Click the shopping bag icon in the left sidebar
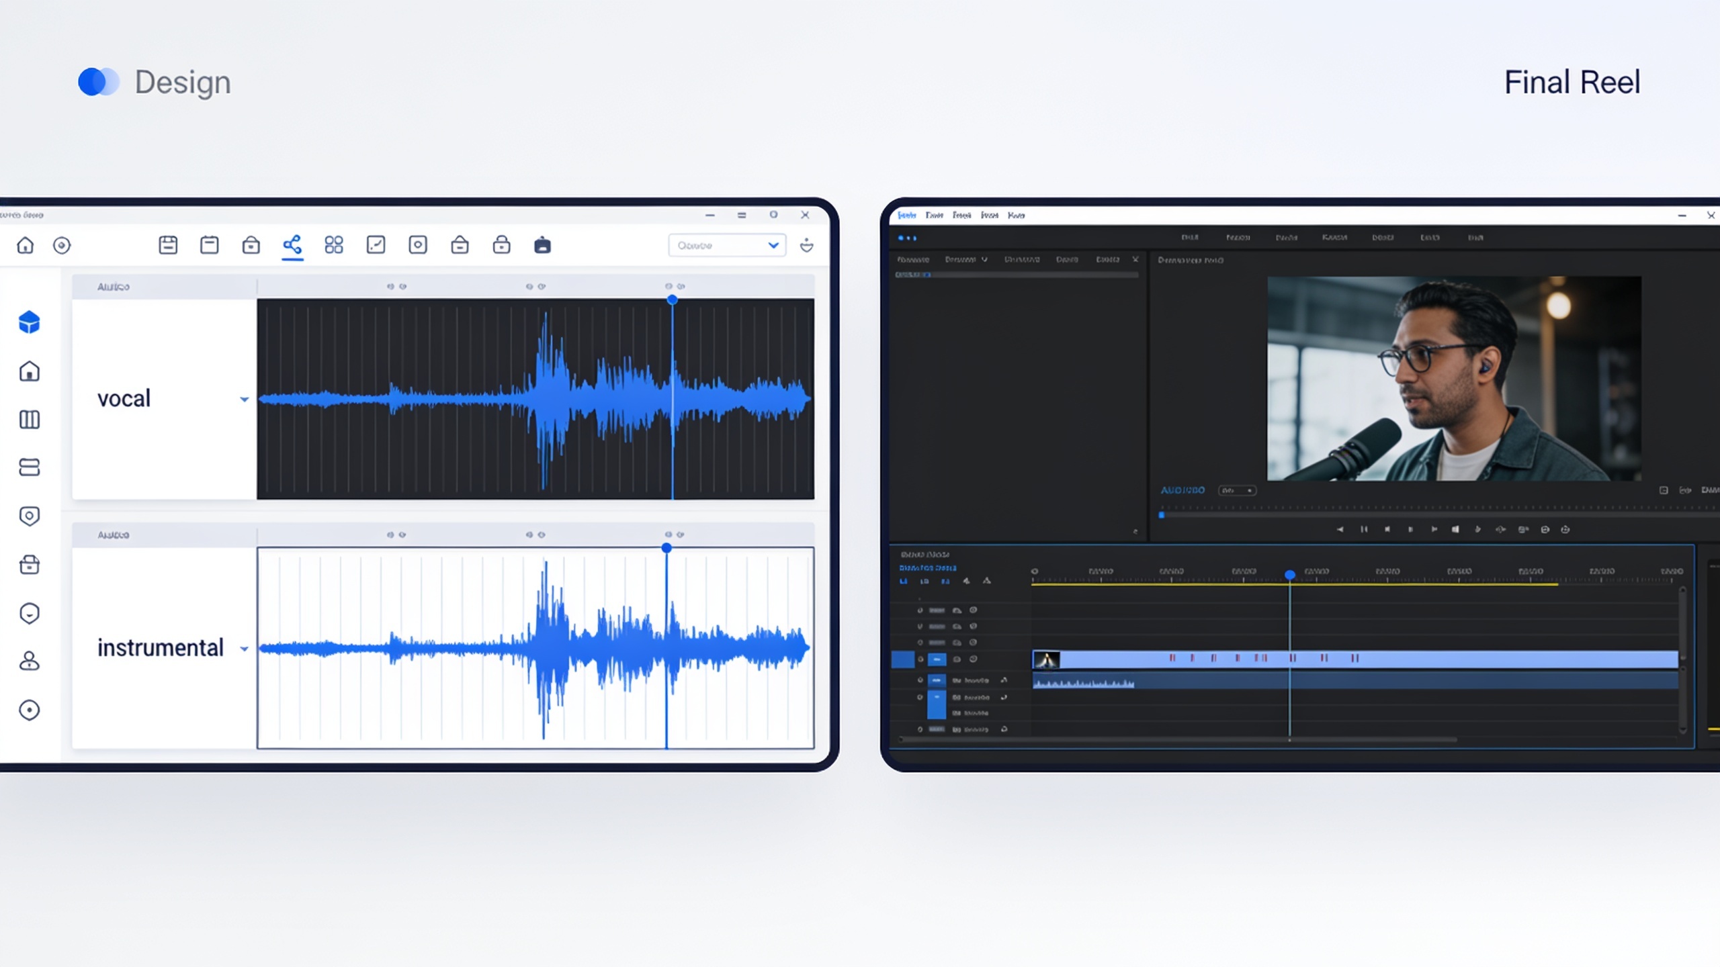 coord(30,565)
